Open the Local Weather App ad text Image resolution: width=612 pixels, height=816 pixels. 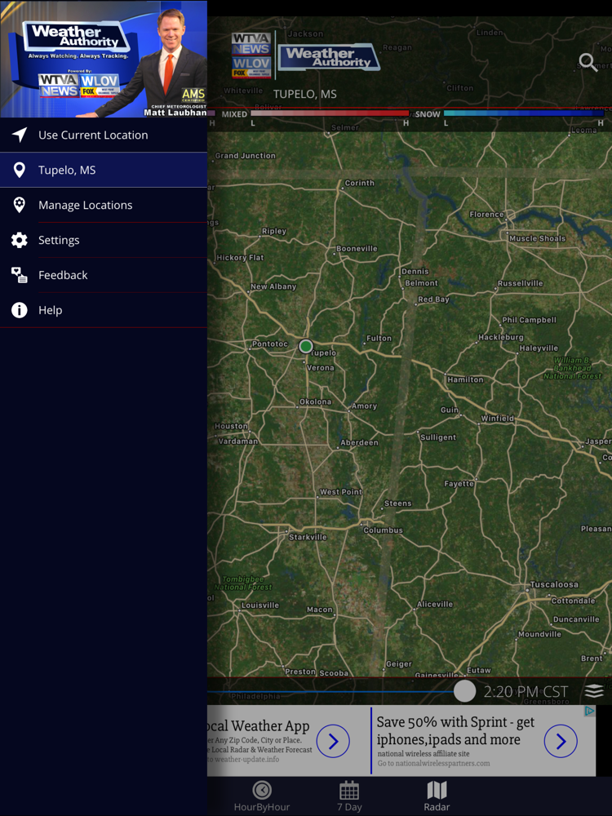pyautogui.click(x=259, y=726)
